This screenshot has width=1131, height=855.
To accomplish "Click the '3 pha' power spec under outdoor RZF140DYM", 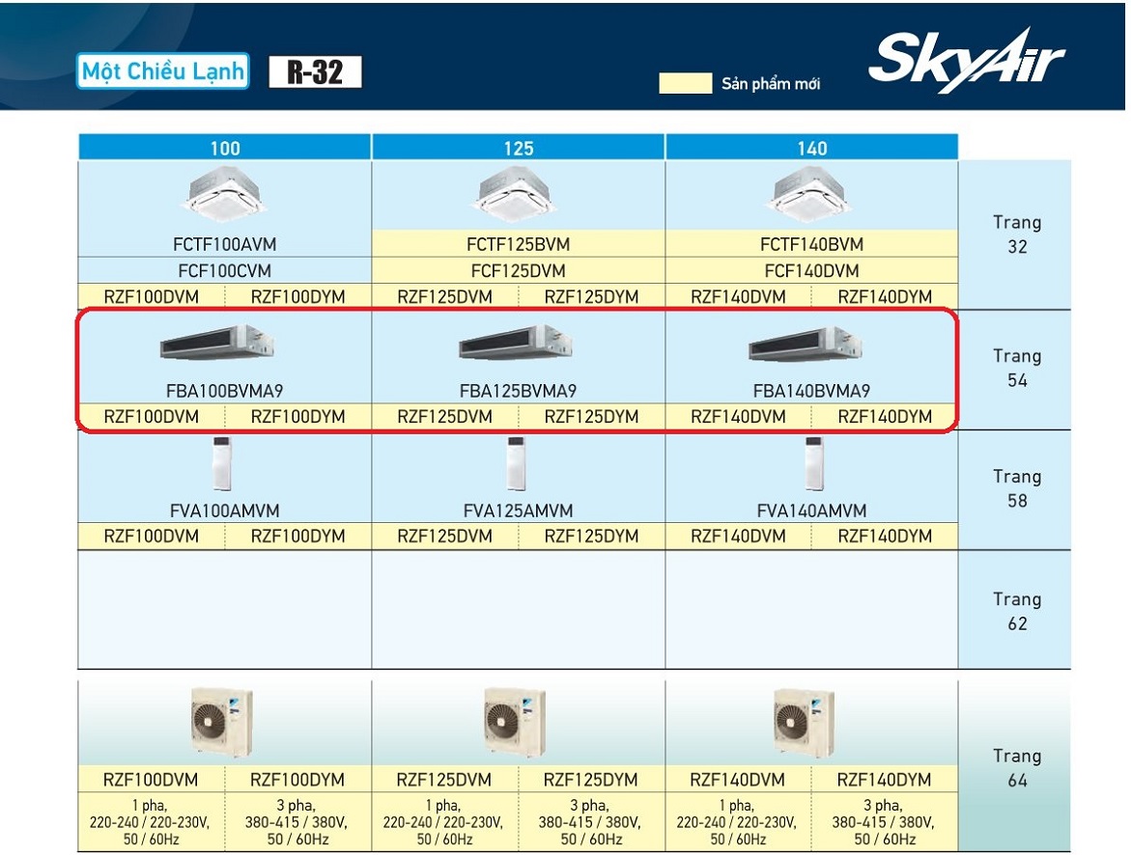I will tap(885, 822).
